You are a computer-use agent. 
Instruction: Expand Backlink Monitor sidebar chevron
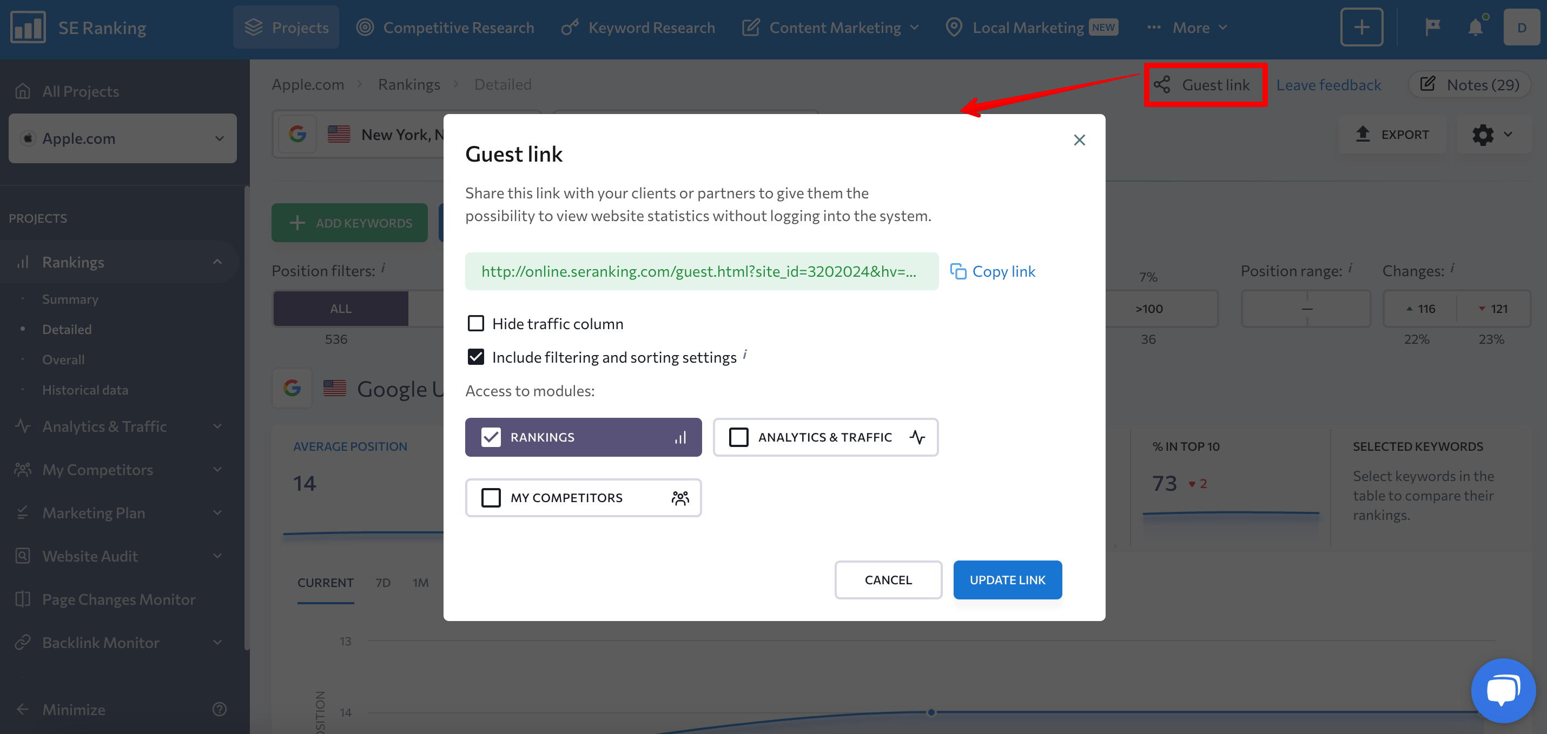(x=217, y=642)
